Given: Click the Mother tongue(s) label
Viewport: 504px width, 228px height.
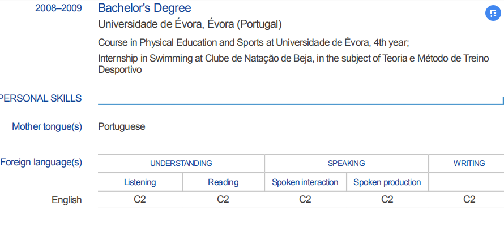Looking at the screenshot, I should (47, 126).
